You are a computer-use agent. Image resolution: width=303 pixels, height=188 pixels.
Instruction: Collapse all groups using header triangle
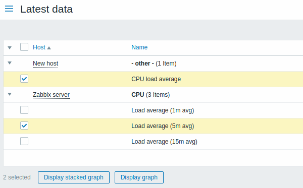[10, 47]
